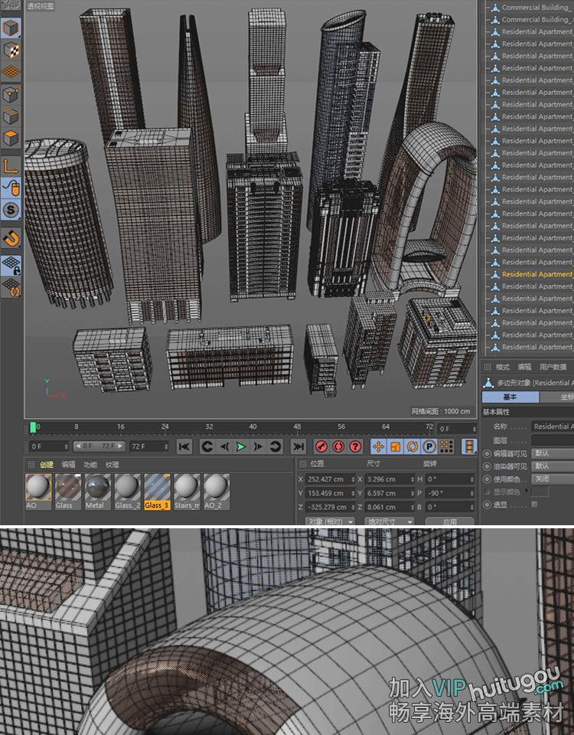This screenshot has height=735, width=574.
Task: Switch to Texture mode checkered cube icon
Action: 11,51
